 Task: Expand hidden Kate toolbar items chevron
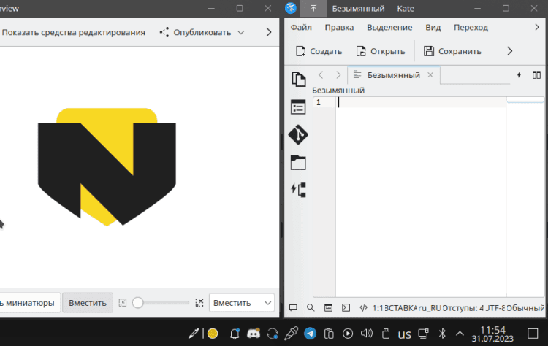pos(510,51)
